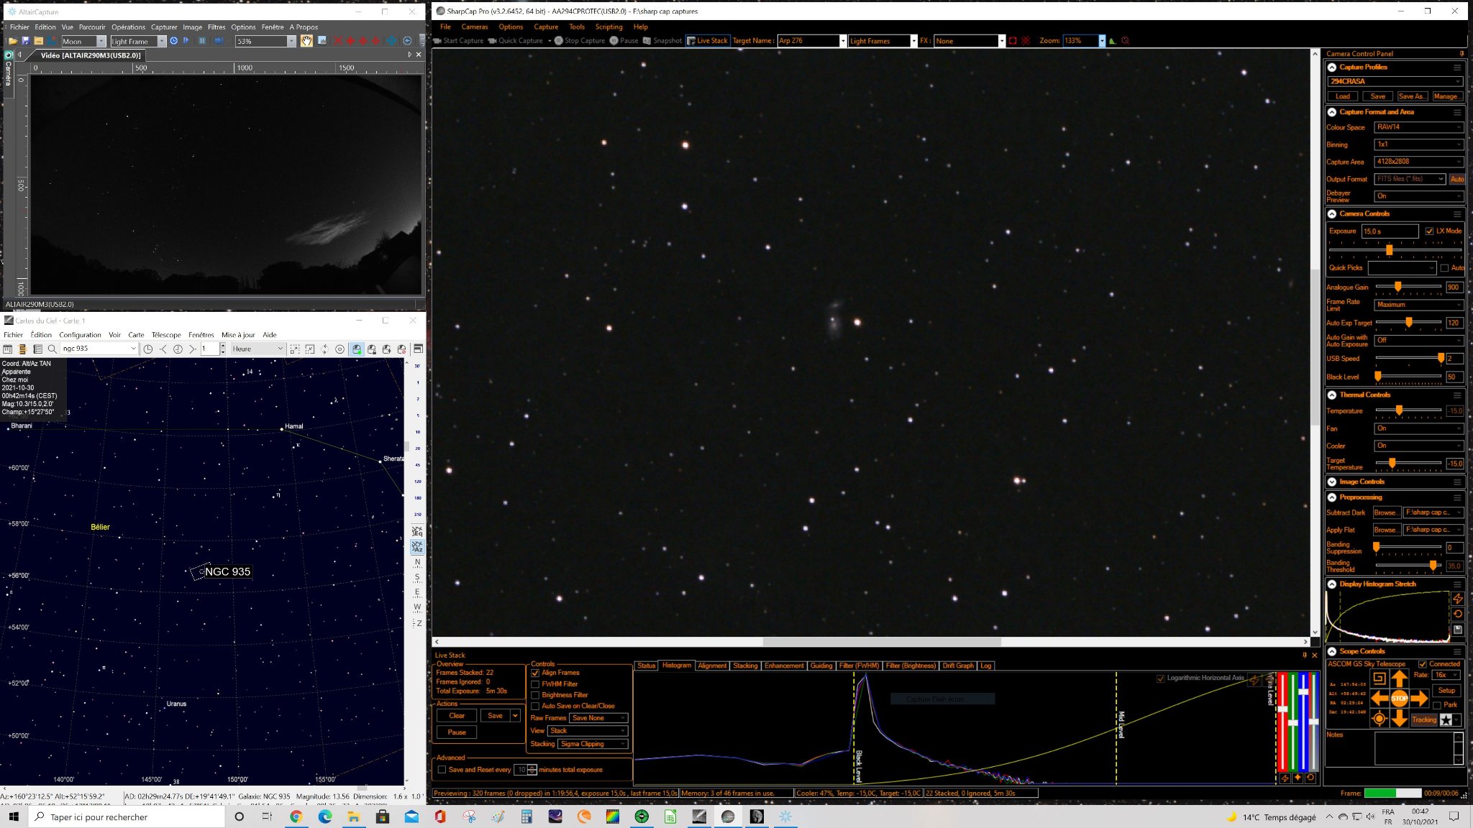Click the orange STOP scope button
Image resolution: width=1473 pixels, height=828 pixels.
[1399, 698]
